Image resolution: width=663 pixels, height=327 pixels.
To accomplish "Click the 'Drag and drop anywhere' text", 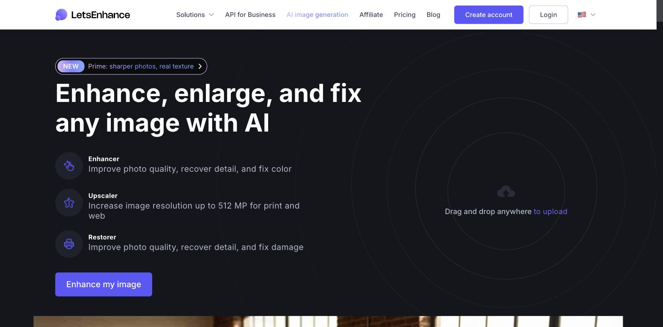I will point(488,212).
